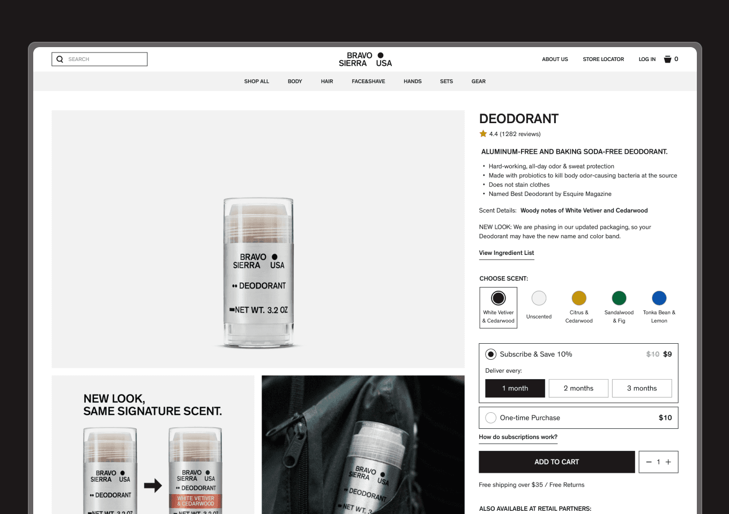Open the shopping cart icon

(x=667, y=59)
